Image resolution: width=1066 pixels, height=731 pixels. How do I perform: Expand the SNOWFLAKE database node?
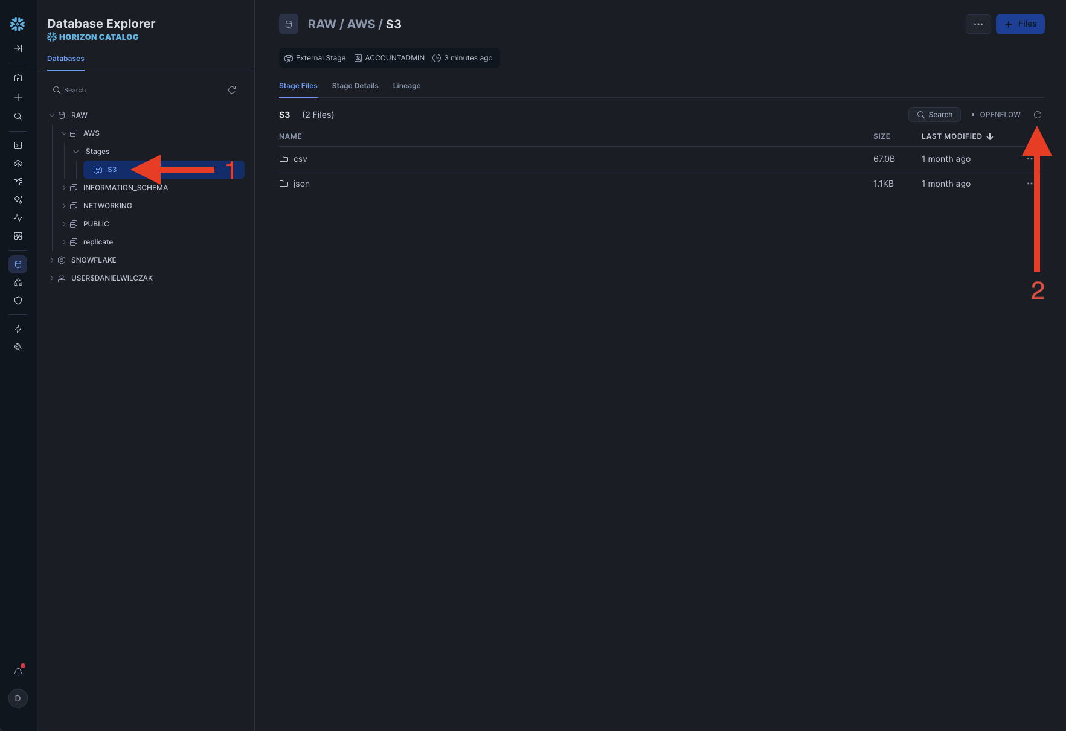[52, 260]
